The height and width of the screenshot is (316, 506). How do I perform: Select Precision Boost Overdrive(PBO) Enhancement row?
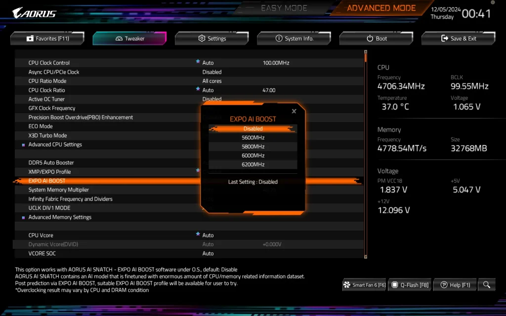(189, 117)
